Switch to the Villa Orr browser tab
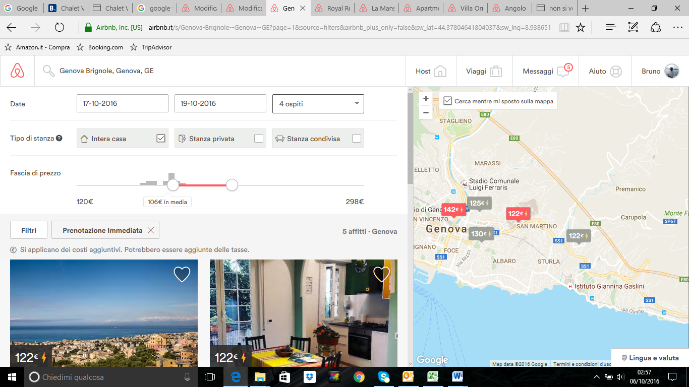Screen dimensions: 689x387 [x=466, y=9]
